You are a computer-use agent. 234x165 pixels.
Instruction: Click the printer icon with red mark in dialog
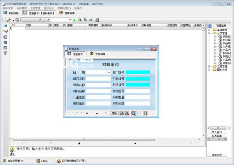click(127, 114)
